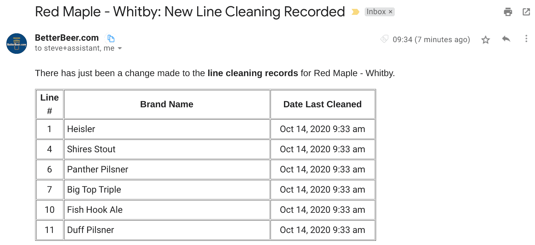The image size is (535, 245).
Task: Click the Date Last Cleaned column header
Action: (x=323, y=104)
